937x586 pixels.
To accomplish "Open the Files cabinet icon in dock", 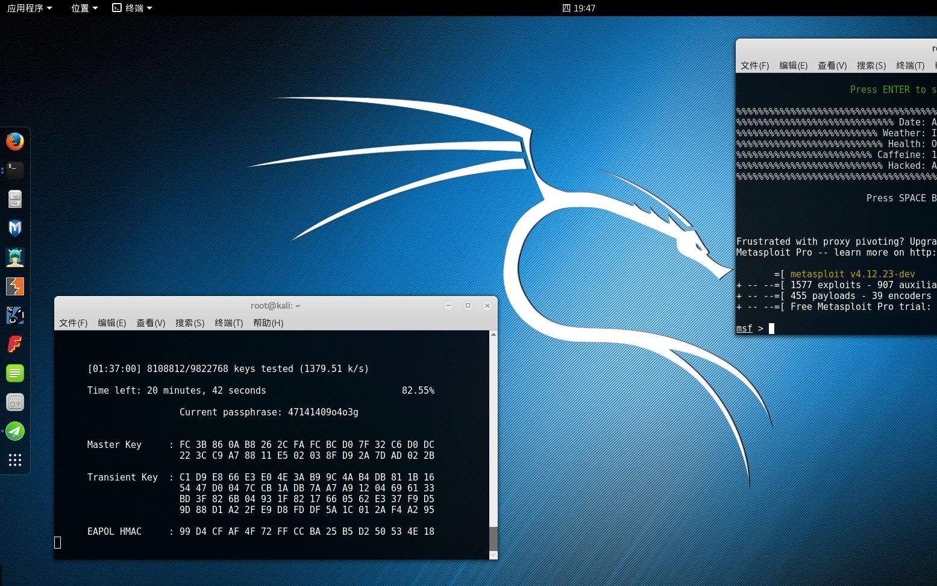I will pos(15,200).
